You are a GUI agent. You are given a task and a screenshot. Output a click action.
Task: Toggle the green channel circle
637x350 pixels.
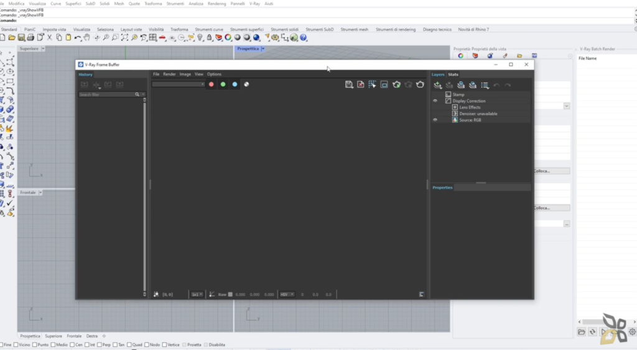point(223,85)
